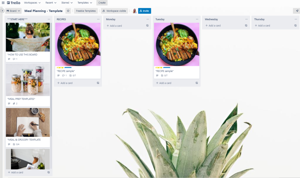This screenshot has height=178, width=300.
Task: Open the RECIPES list three-dot menu
Action: (98, 19)
